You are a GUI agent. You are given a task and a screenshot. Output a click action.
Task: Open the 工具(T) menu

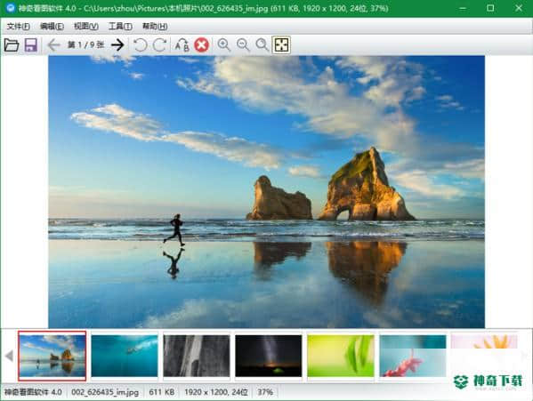(120, 26)
